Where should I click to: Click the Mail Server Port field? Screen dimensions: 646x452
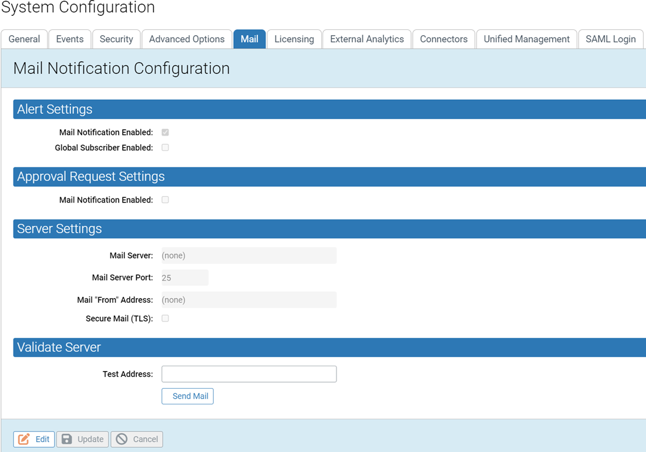pos(184,277)
